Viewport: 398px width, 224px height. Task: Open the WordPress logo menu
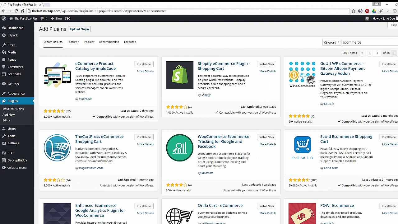click(x=4, y=18)
